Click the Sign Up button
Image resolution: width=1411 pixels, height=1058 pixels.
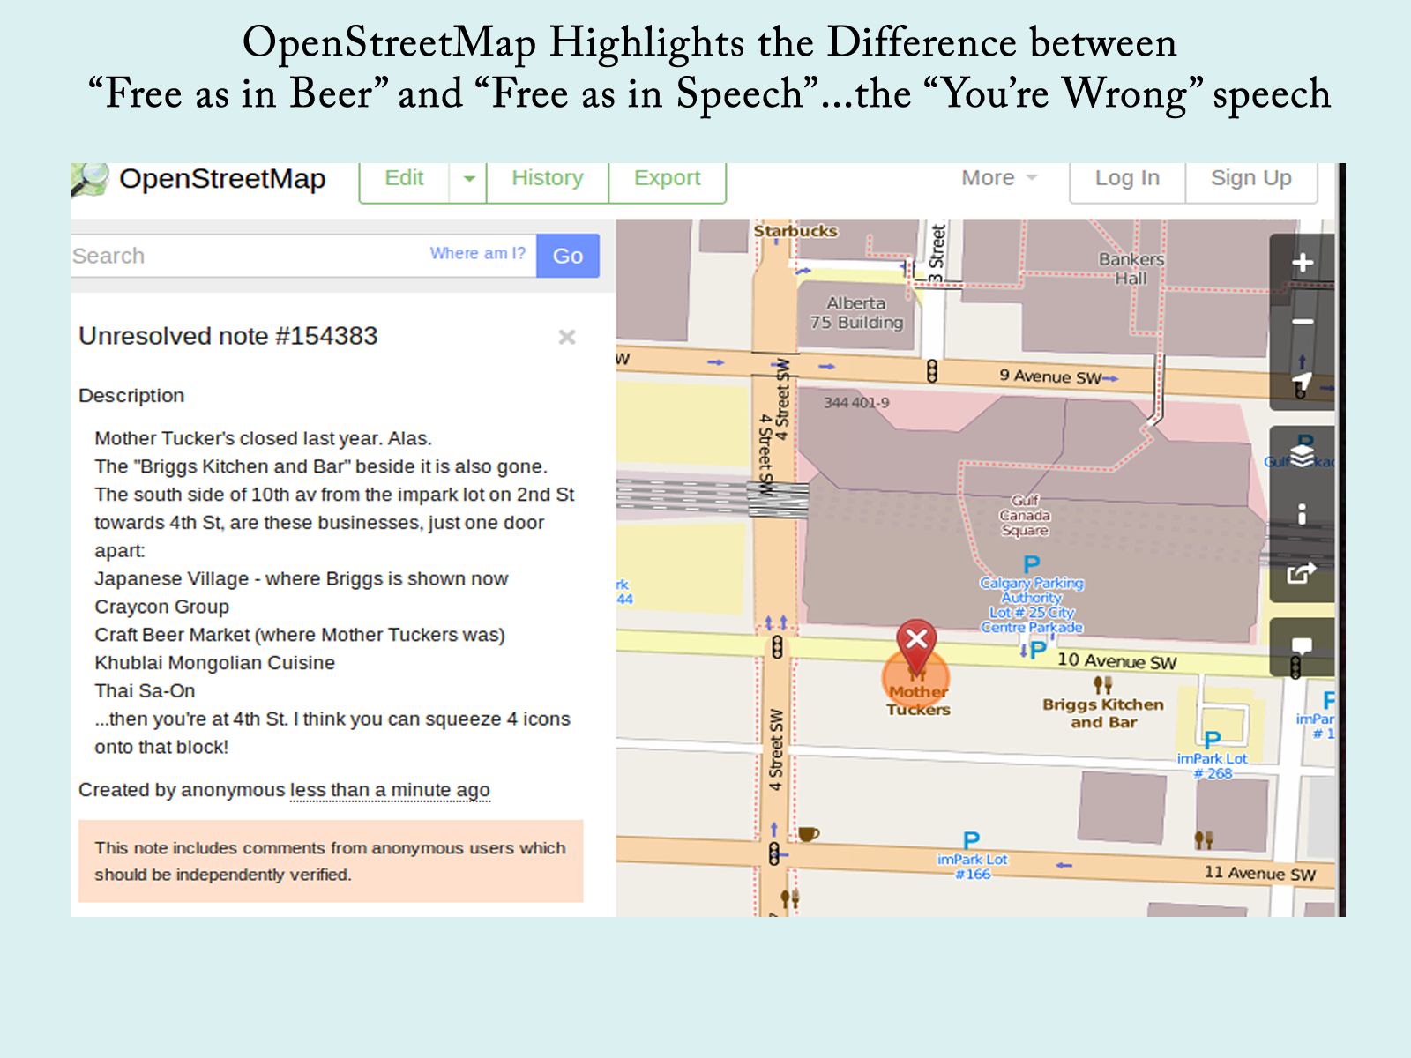coord(1250,179)
